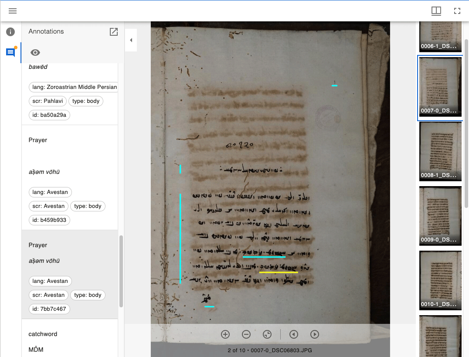Open the Information panel tab
This screenshot has width=469, height=357.
click(10, 32)
